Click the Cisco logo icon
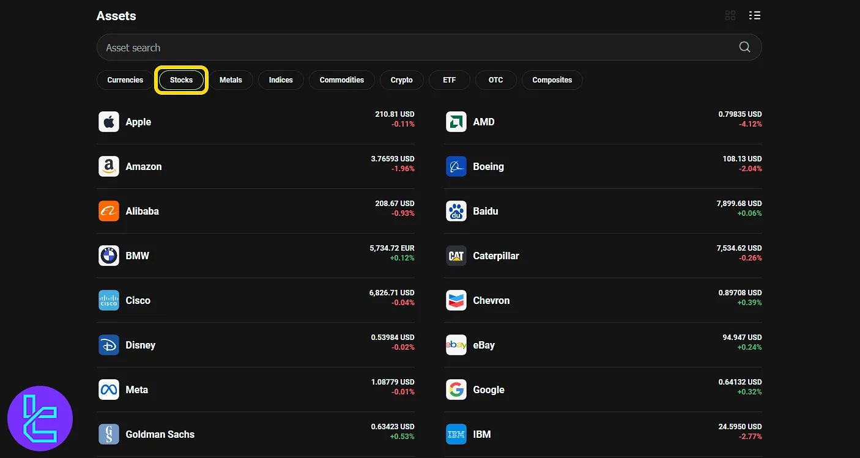Screen dimensions: 860x458 pyautogui.click(x=109, y=300)
